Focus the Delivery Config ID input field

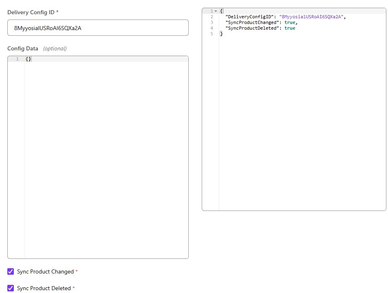[x=98, y=28]
